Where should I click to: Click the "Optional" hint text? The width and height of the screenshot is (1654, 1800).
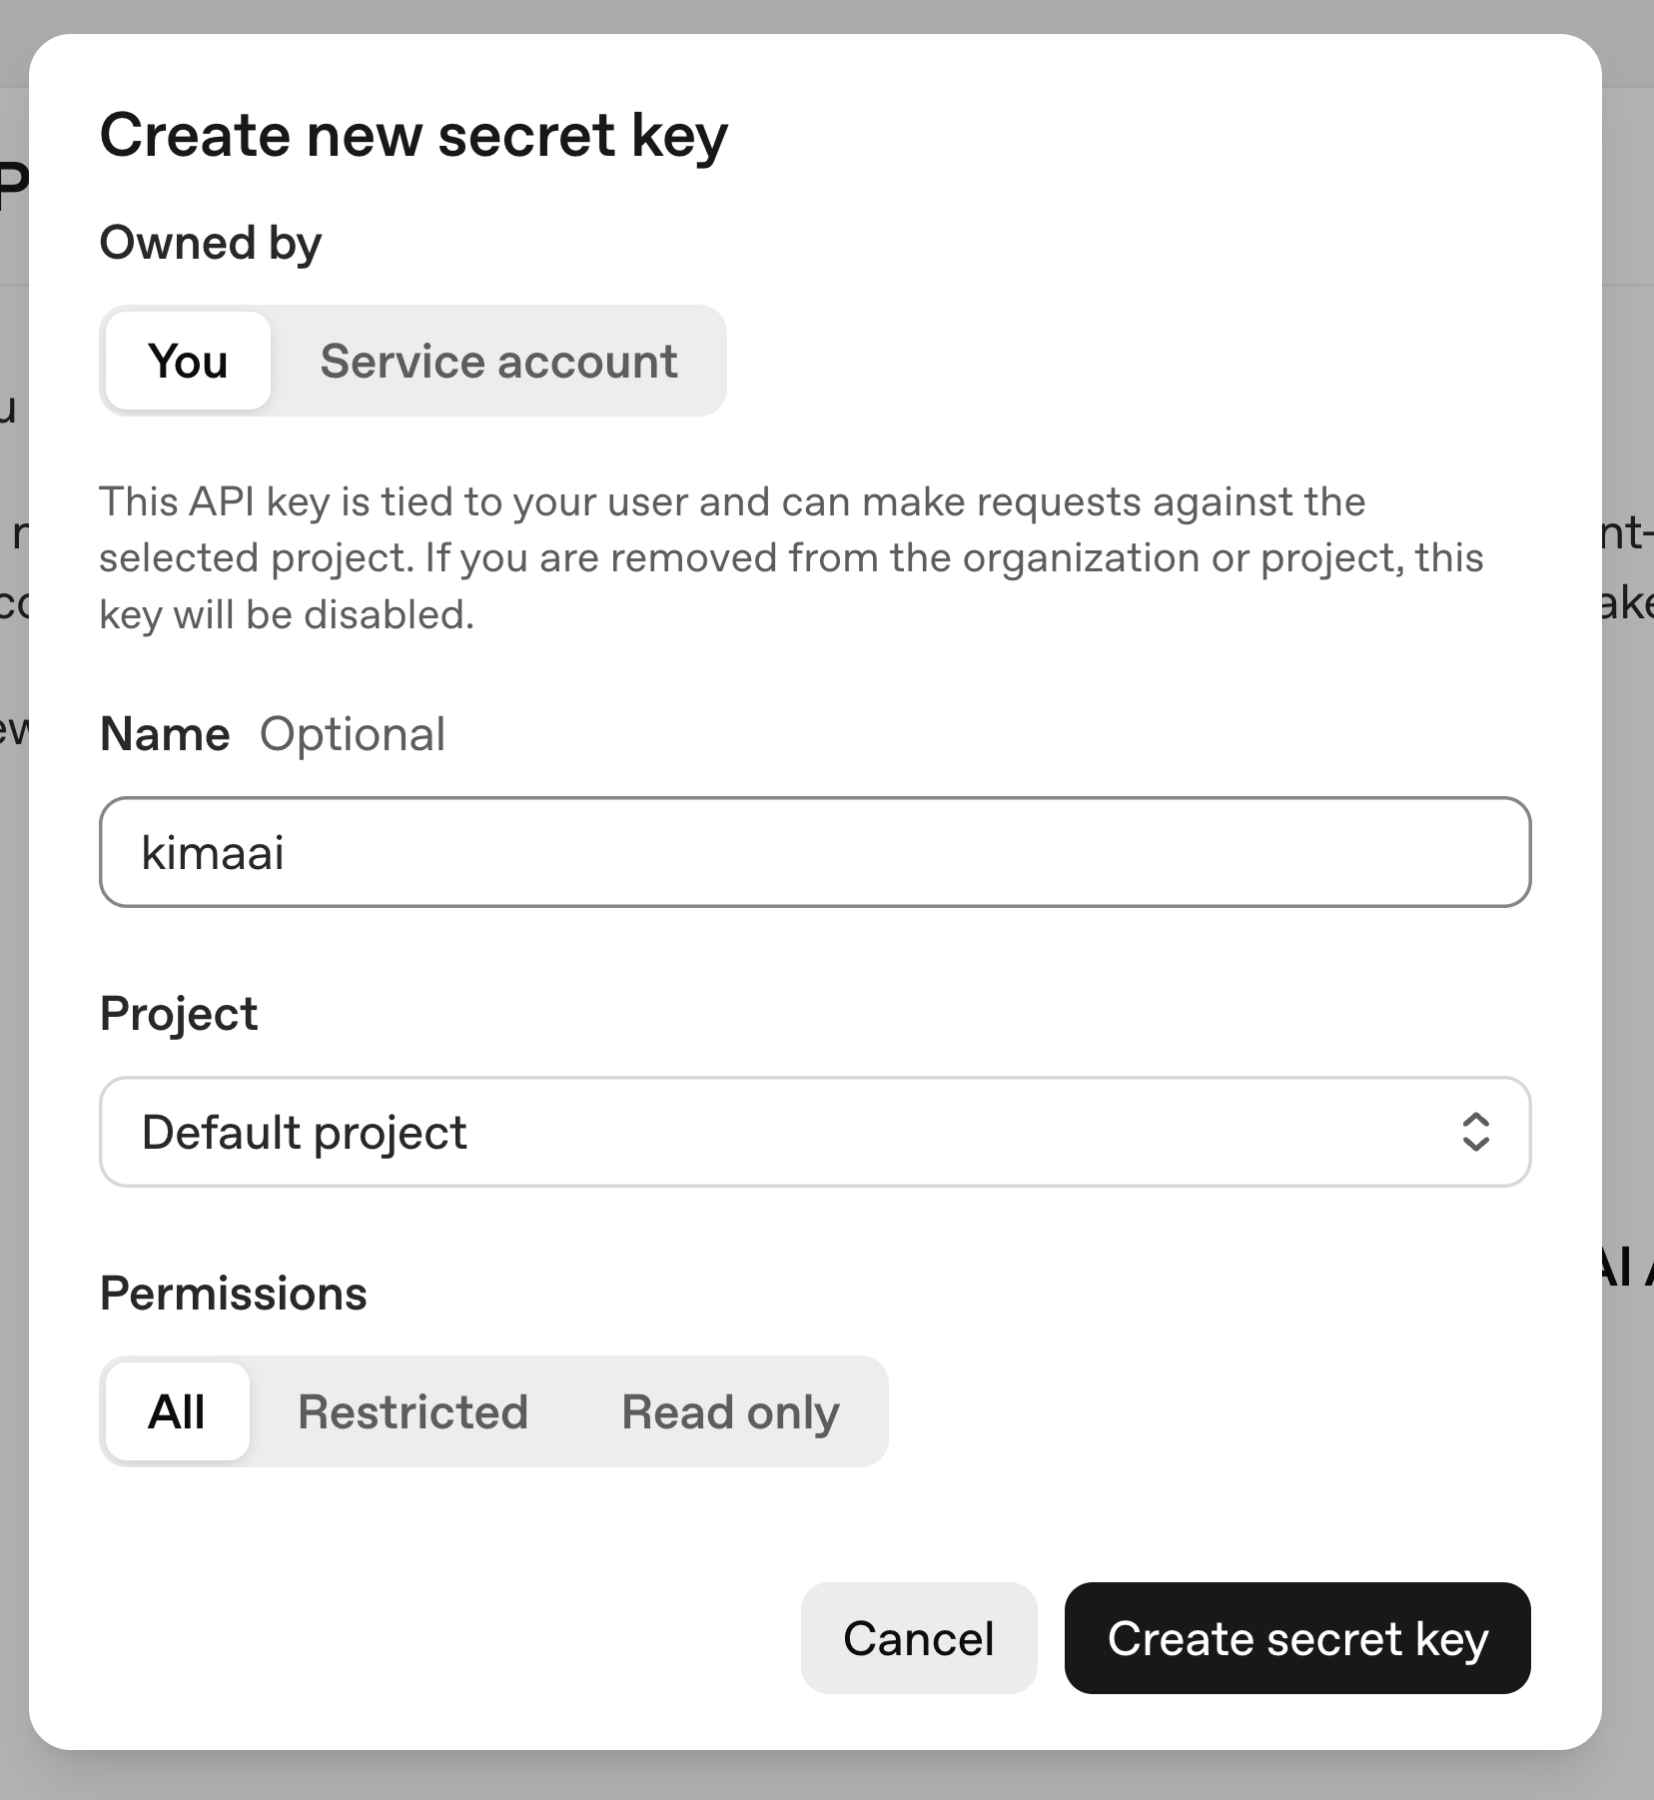(x=353, y=734)
